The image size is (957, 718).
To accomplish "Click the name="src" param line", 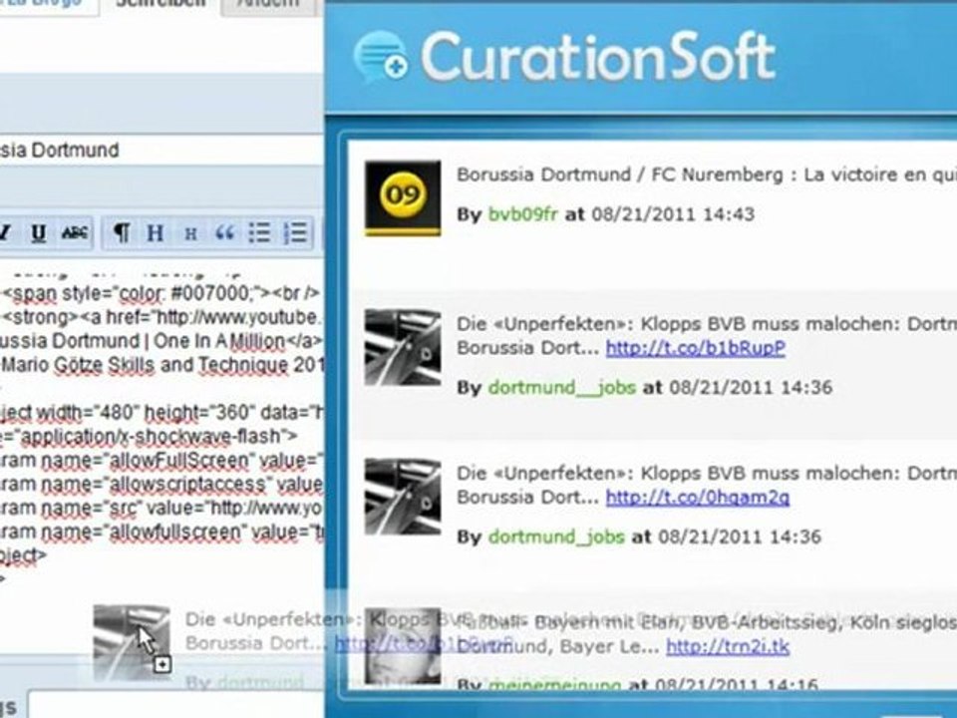I will pos(161,508).
